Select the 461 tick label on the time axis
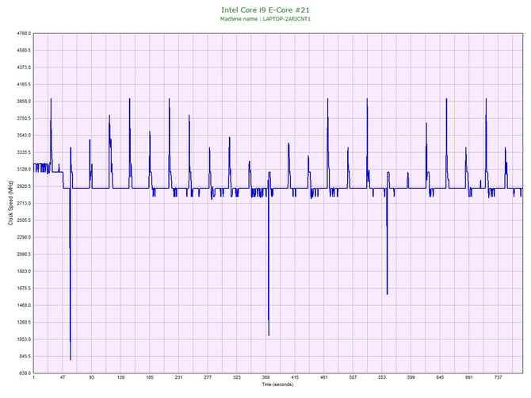The height and width of the screenshot is (398, 531). 324,377
